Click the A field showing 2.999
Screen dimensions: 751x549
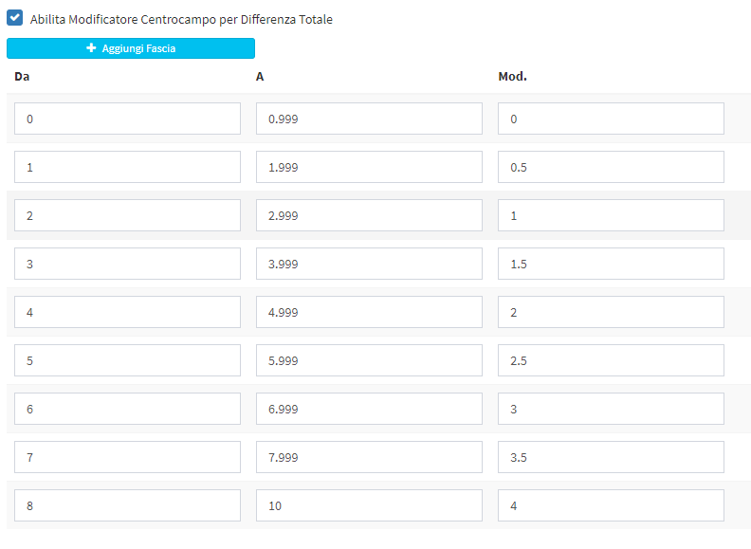coord(369,215)
